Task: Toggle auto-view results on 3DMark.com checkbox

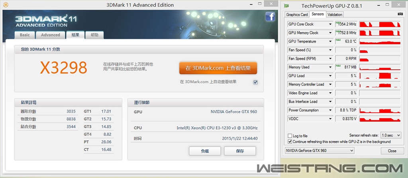Action: (255, 82)
